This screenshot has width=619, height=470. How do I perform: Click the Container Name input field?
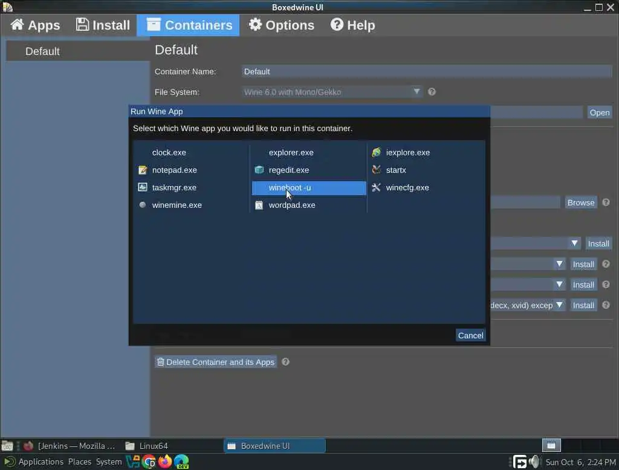pos(426,71)
